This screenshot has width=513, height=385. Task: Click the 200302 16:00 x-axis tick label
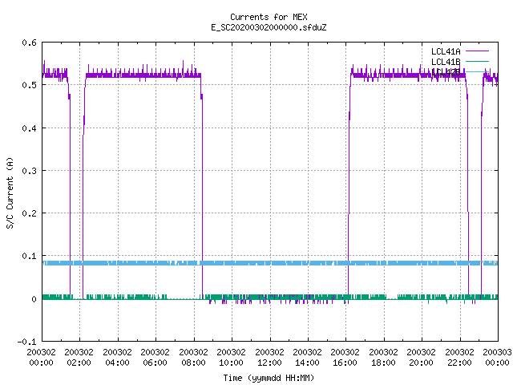click(345, 358)
